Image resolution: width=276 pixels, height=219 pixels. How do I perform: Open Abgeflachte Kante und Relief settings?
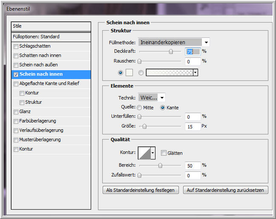[51, 84]
